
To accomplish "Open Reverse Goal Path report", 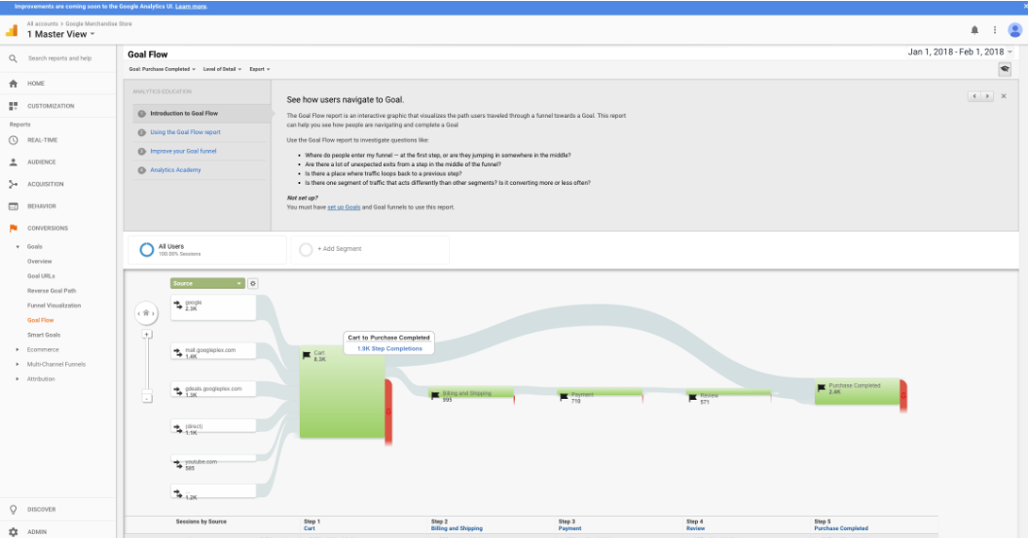I will pos(52,291).
